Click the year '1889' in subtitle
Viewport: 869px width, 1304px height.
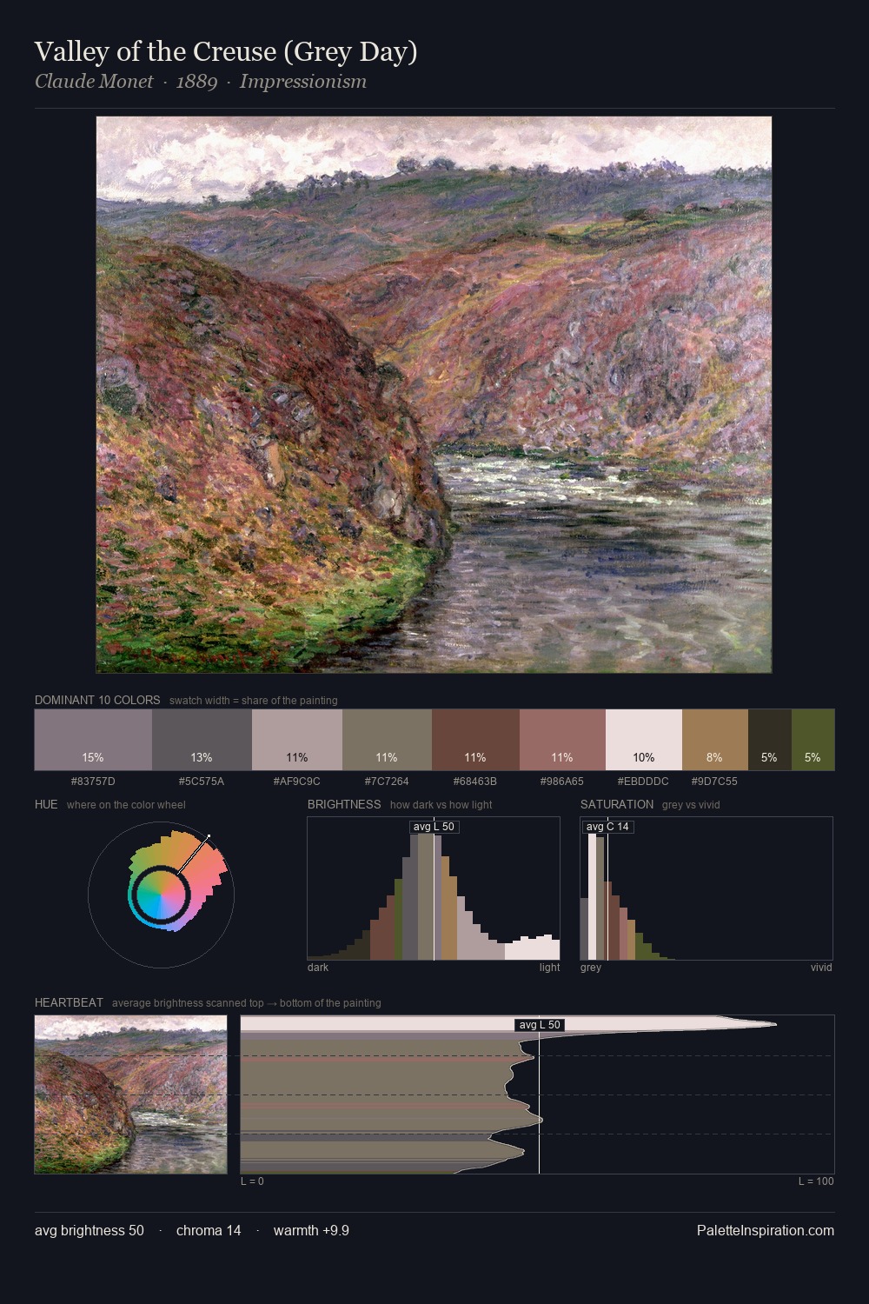[x=196, y=82]
